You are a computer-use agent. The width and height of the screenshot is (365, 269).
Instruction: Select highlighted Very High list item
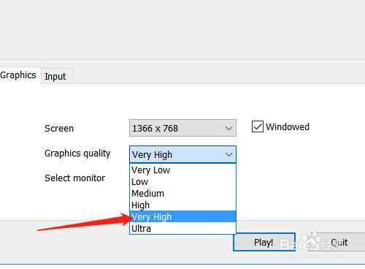182,216
